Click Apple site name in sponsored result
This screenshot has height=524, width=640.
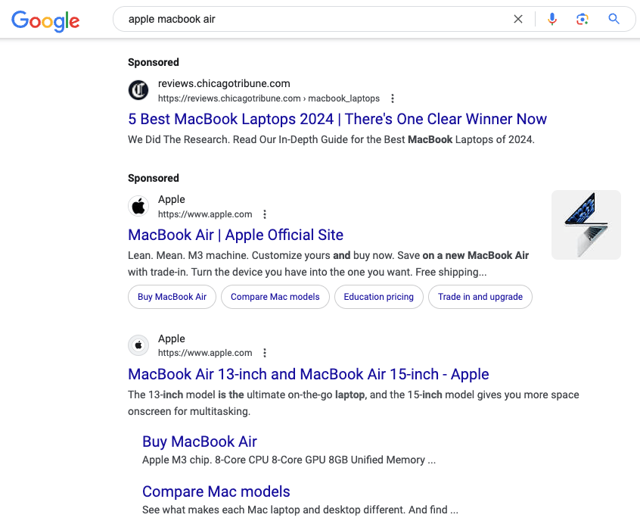[x=172, y=199]
